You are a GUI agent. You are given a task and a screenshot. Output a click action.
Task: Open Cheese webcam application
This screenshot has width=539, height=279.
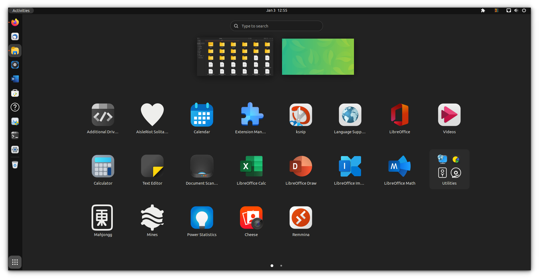pos(251,218)
